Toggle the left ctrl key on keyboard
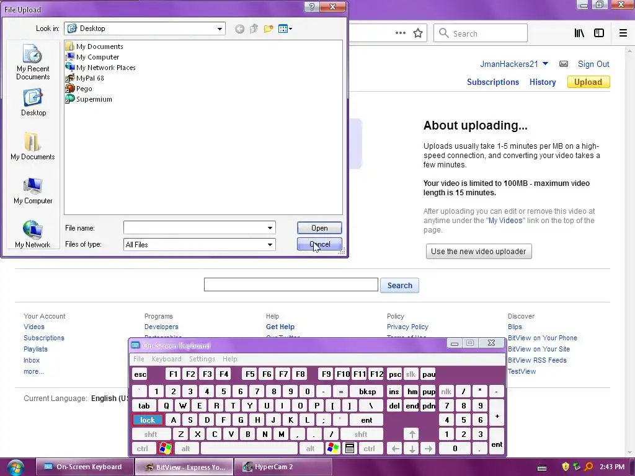Image resolution: width=635 pixels, height=476 pixels. point(142,448)
